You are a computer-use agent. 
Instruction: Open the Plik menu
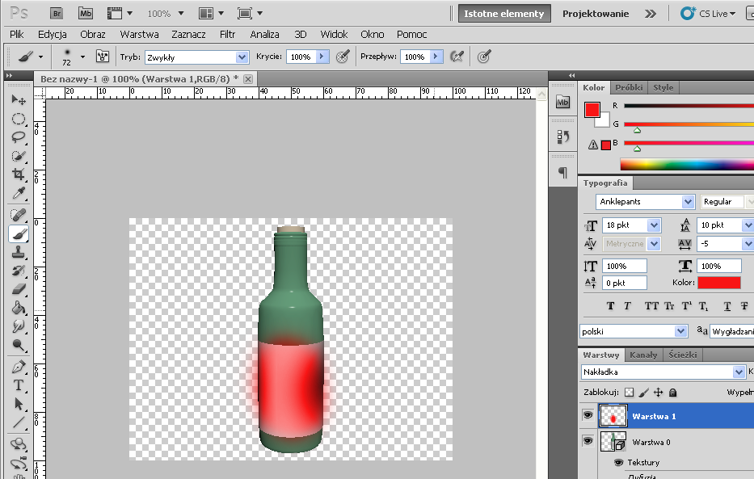16,35
